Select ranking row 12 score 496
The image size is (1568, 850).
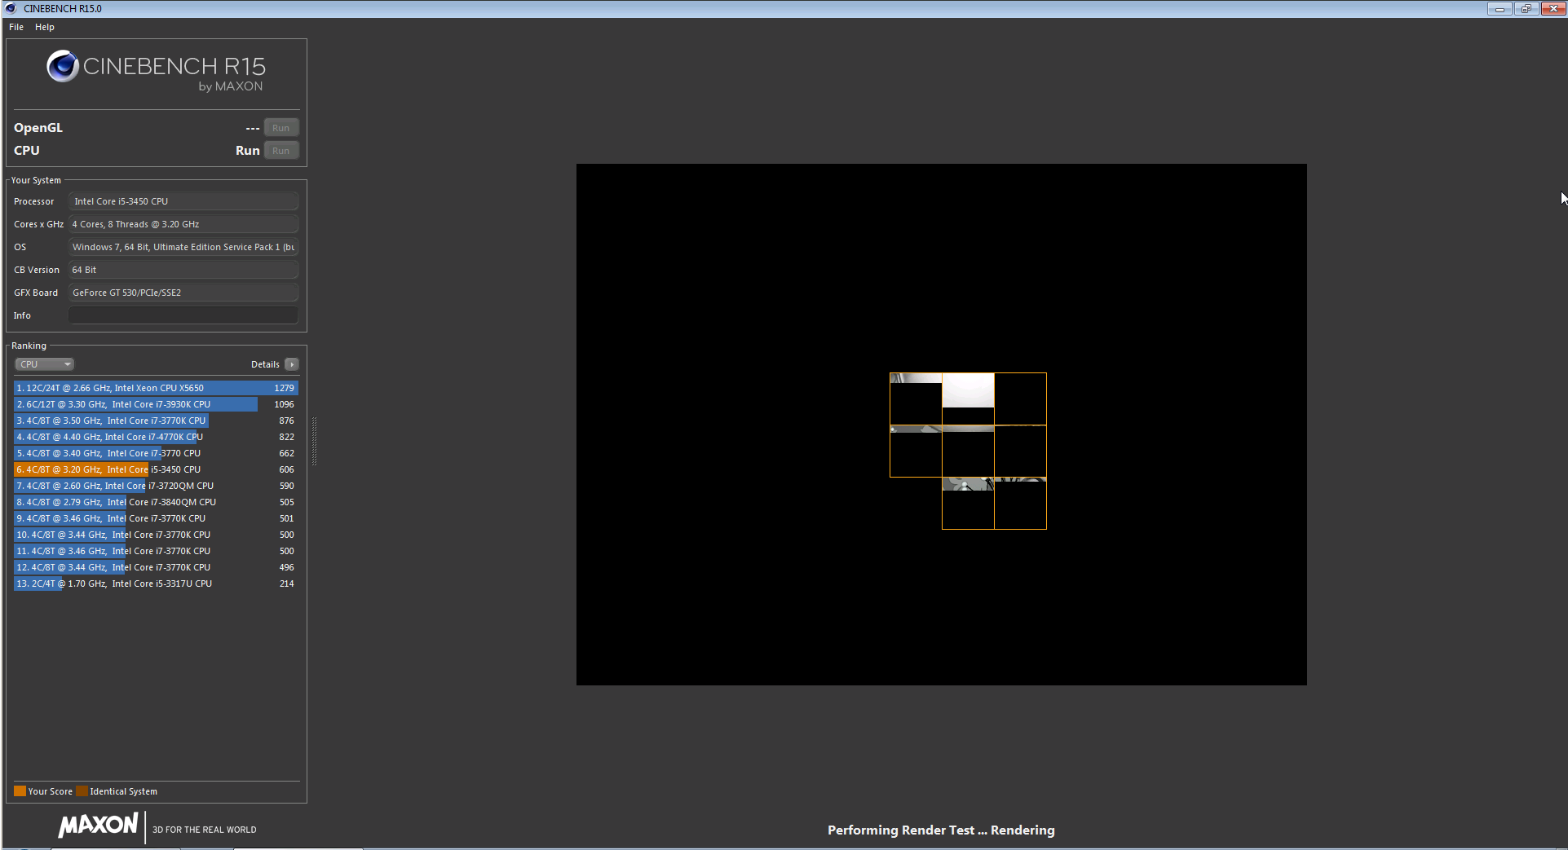coord(156,567)
